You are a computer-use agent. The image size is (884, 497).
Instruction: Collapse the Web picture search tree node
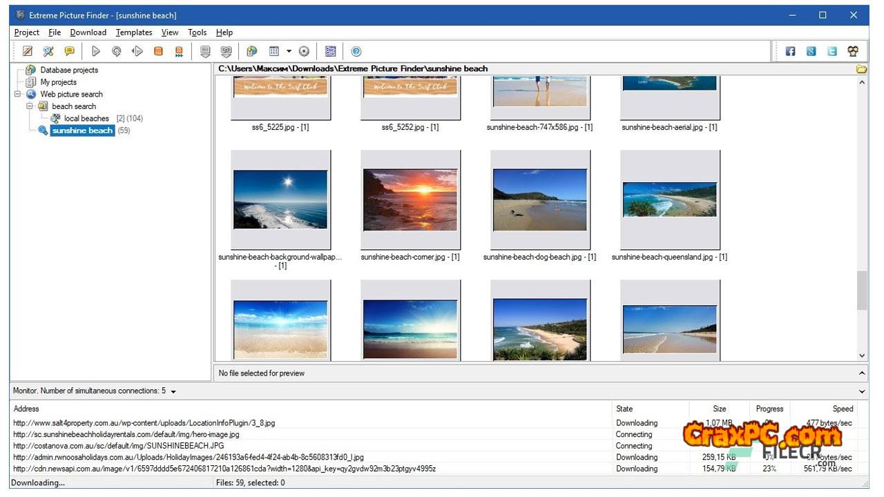click(18, 95)
